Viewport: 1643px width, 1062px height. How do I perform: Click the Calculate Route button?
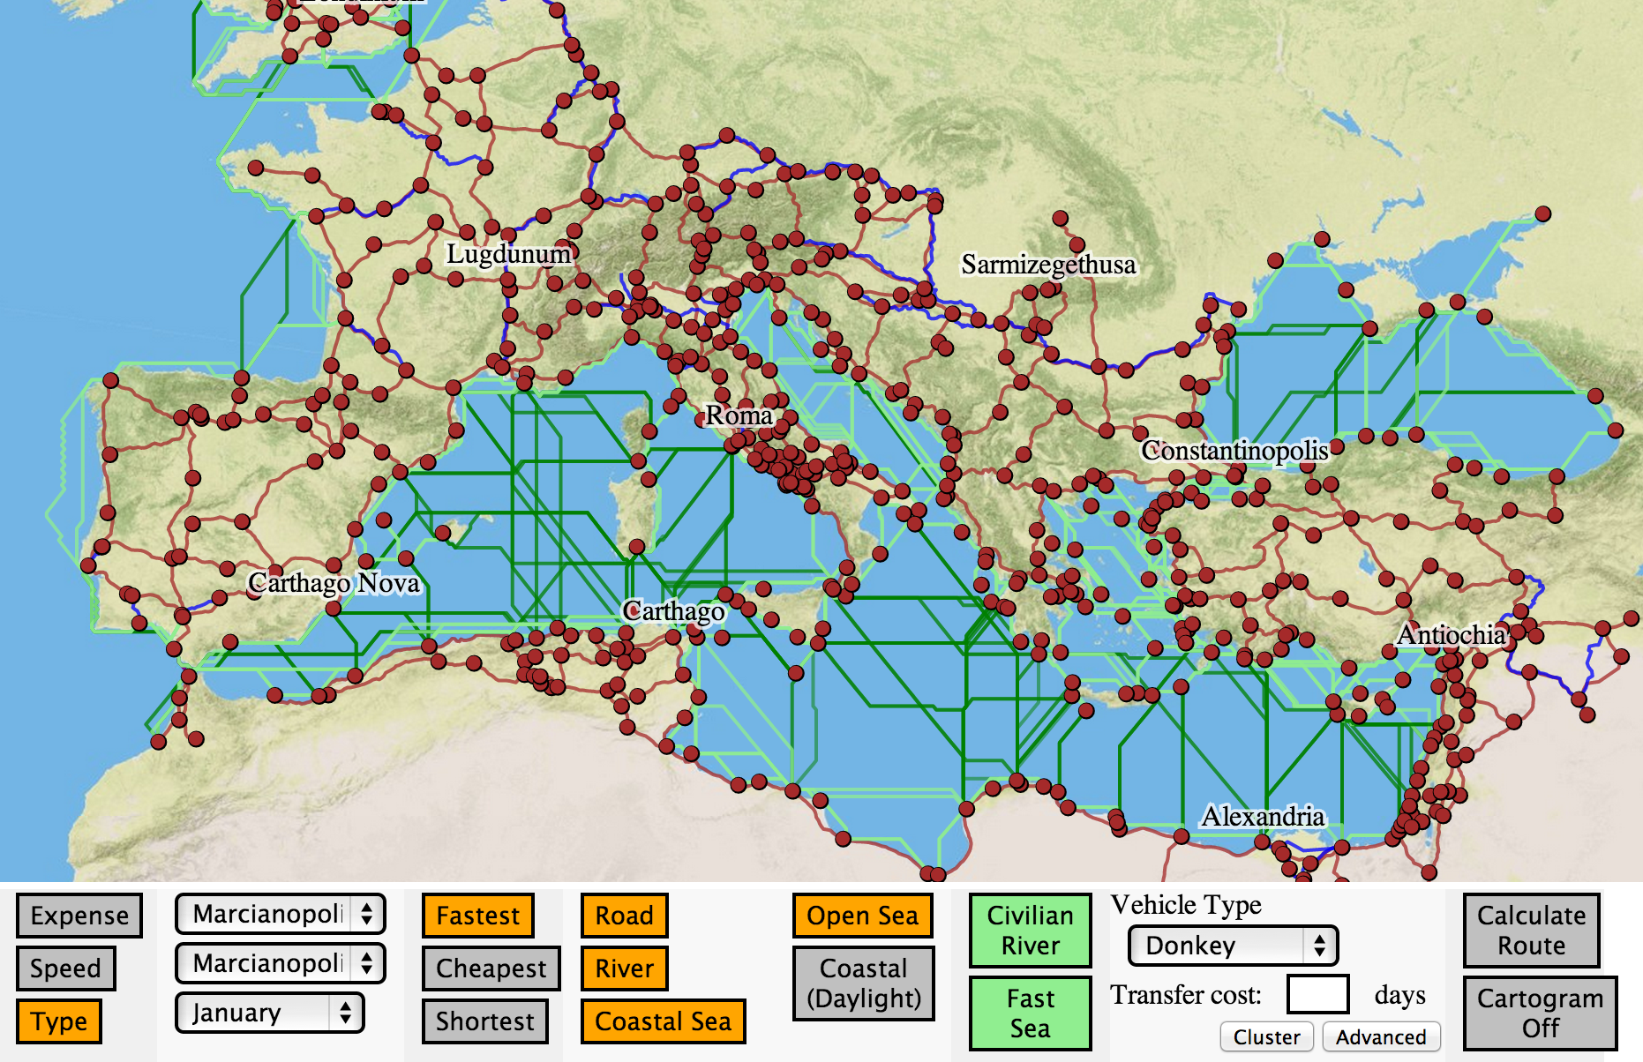[x=1532, y=931]
